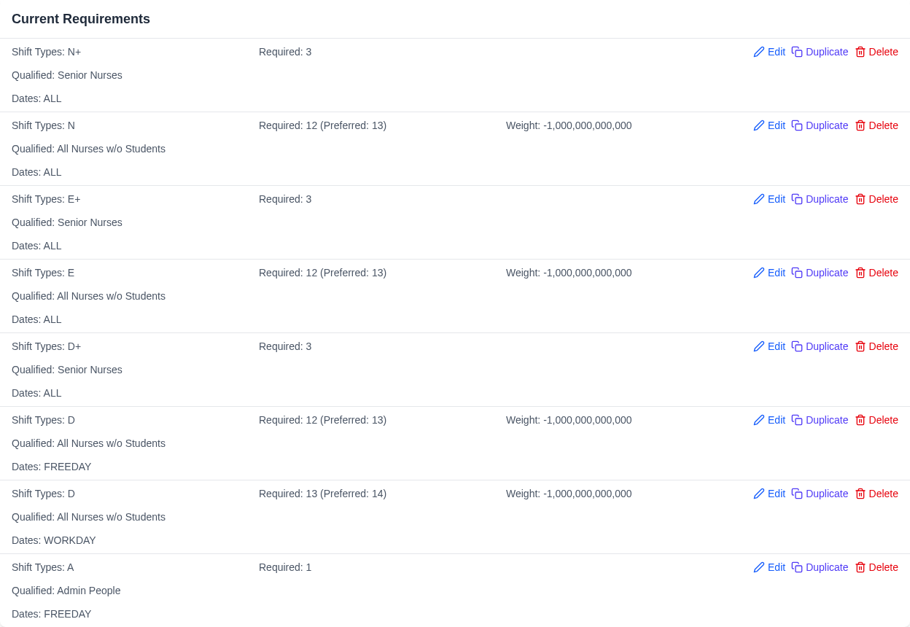Click "Dates: FREEDAY" under Admin People

[52, 614]
